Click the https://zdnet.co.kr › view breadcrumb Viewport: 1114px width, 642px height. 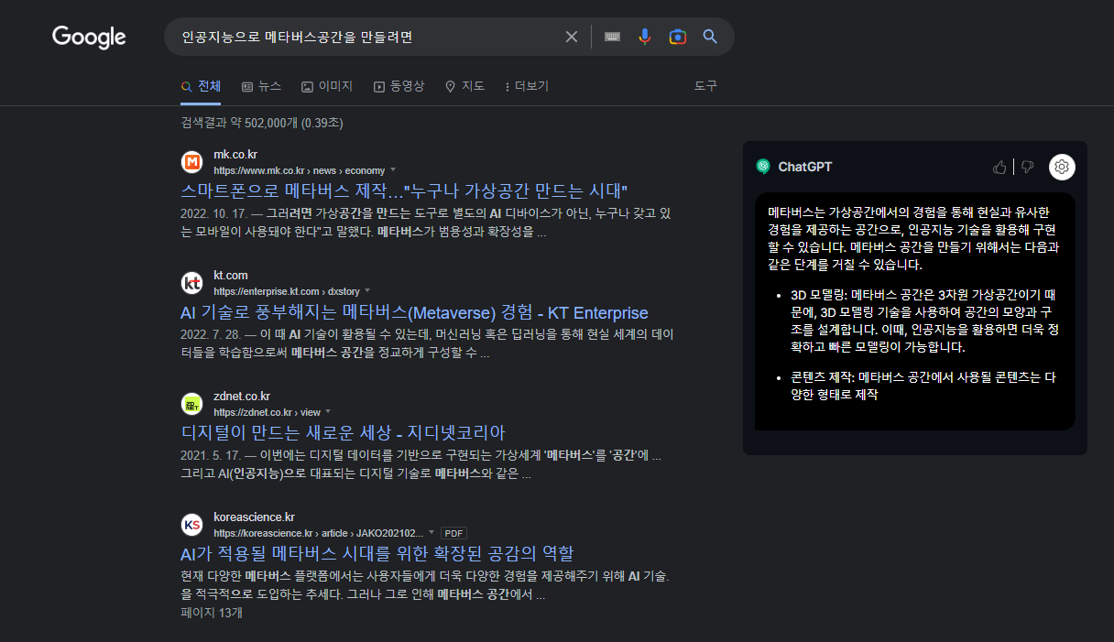tap(267, 412)
